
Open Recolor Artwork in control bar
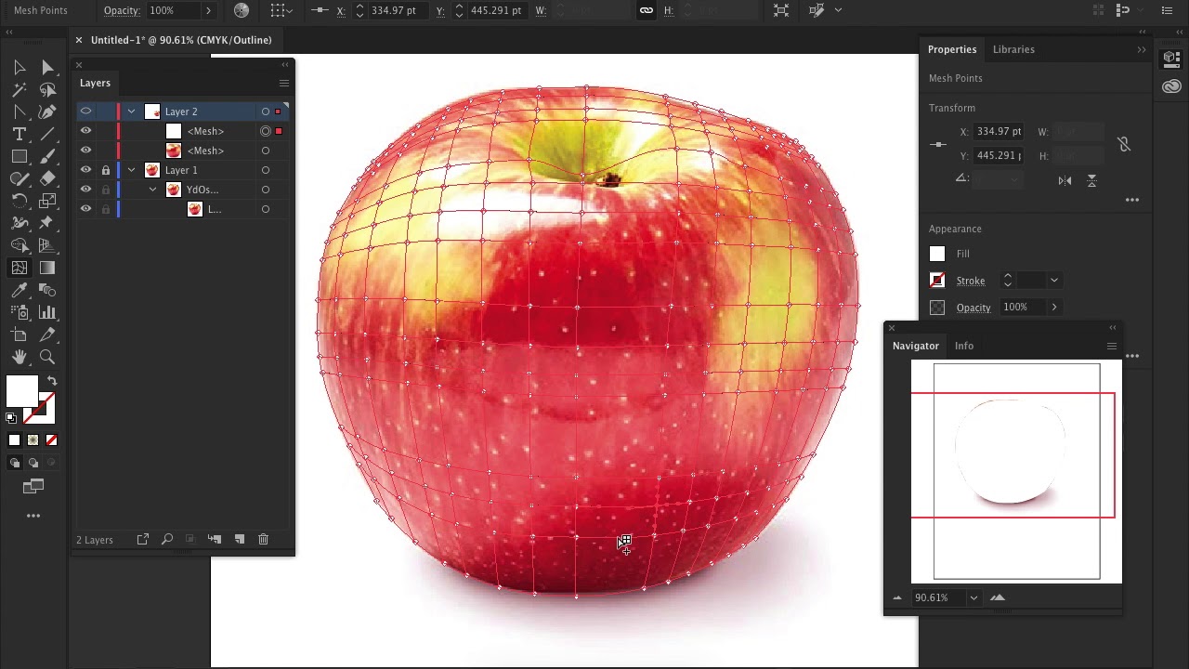[x=242, y=10]
